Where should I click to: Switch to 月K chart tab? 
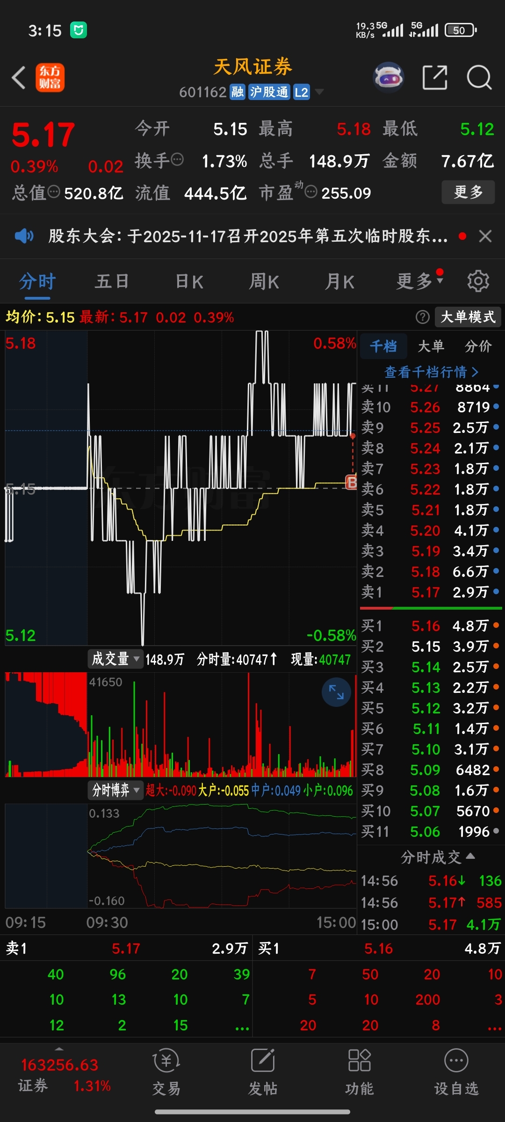click(340, 281)
